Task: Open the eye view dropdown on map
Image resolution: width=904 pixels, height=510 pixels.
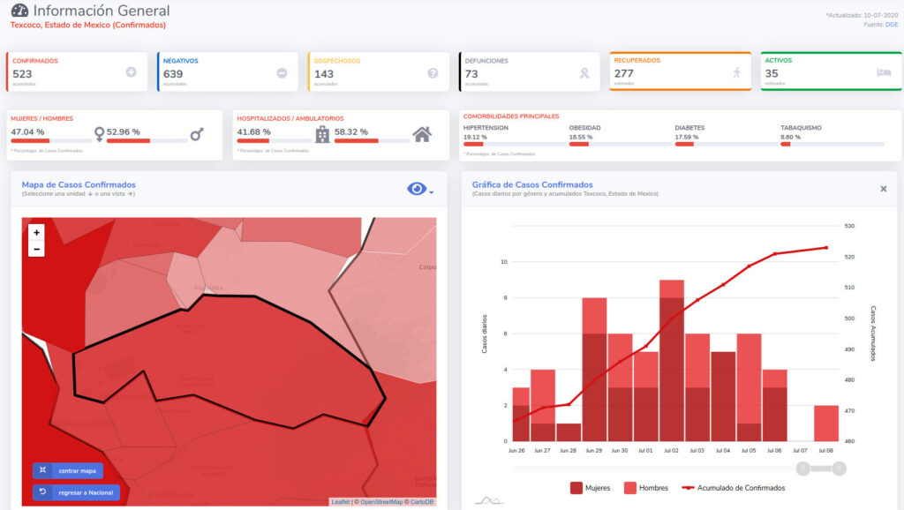Action: click(x=420, y=189)
